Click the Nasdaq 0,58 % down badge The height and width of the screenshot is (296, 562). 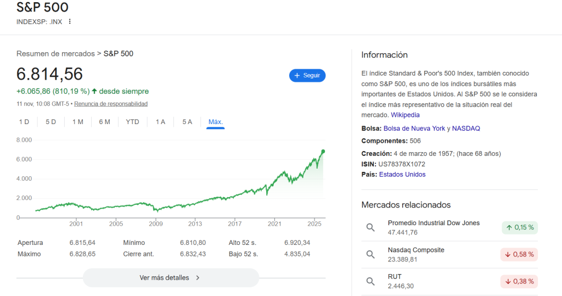point(519,254)
